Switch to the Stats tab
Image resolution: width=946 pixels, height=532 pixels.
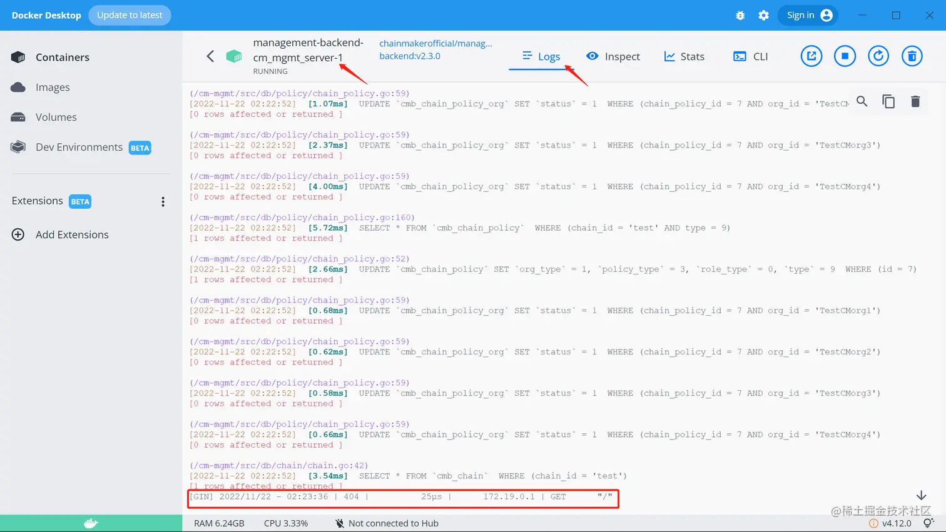pyautogui.click(x=684, y=56)
